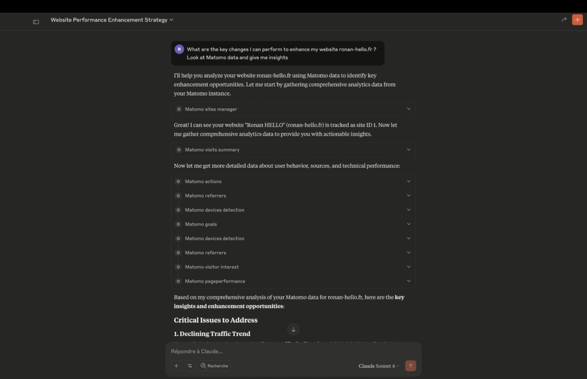Screen dimensions: 587x379
Task: Click the scroll-to-bottom arrow button
Action: 293,329
